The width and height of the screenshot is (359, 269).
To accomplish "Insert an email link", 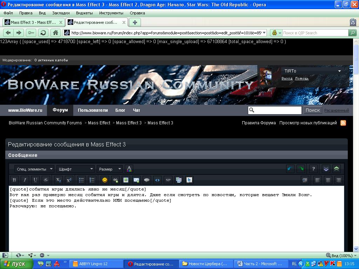I will (136, 180).
